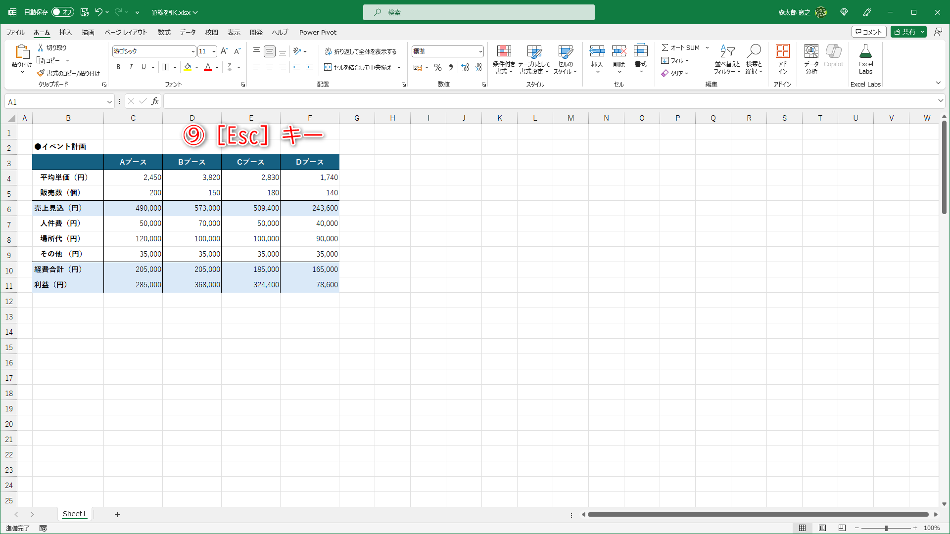
Task: Open the font name dropdown
Action: click(193, 51)
